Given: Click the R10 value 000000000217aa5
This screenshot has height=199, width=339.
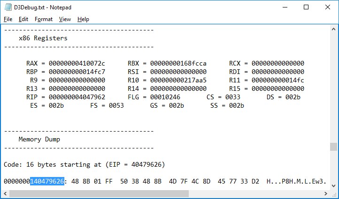Looking at the screenshot, I should (x=178, y=80).
